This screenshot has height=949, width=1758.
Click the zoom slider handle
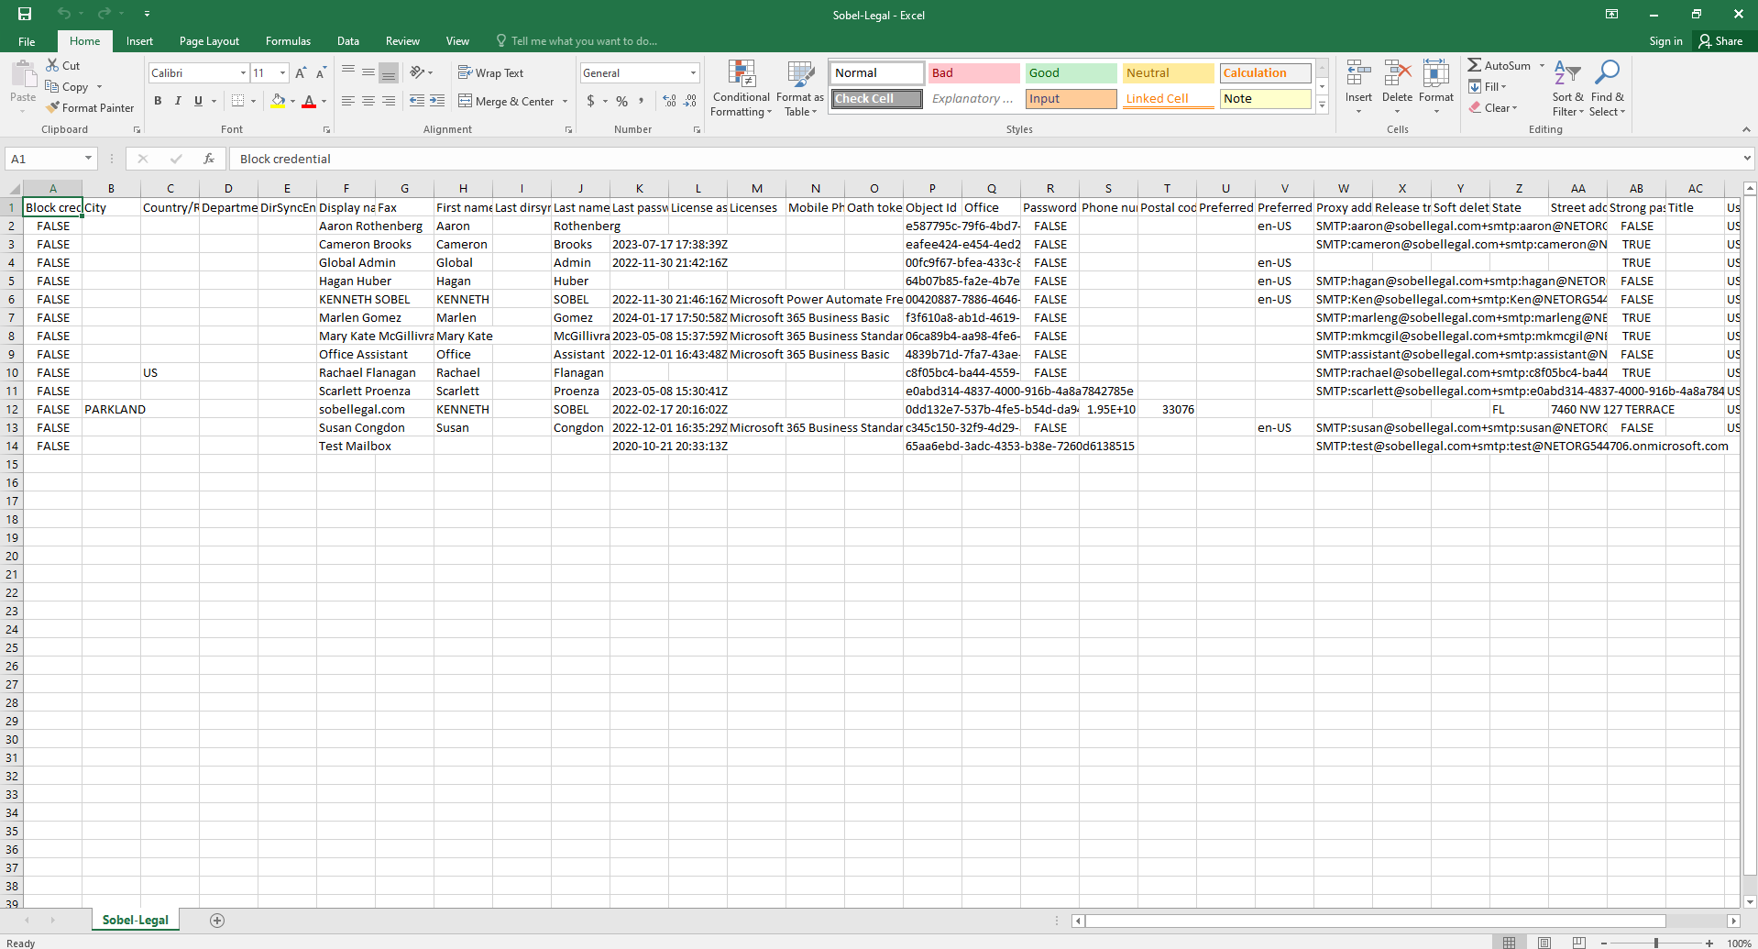[x=1656, y=943]
